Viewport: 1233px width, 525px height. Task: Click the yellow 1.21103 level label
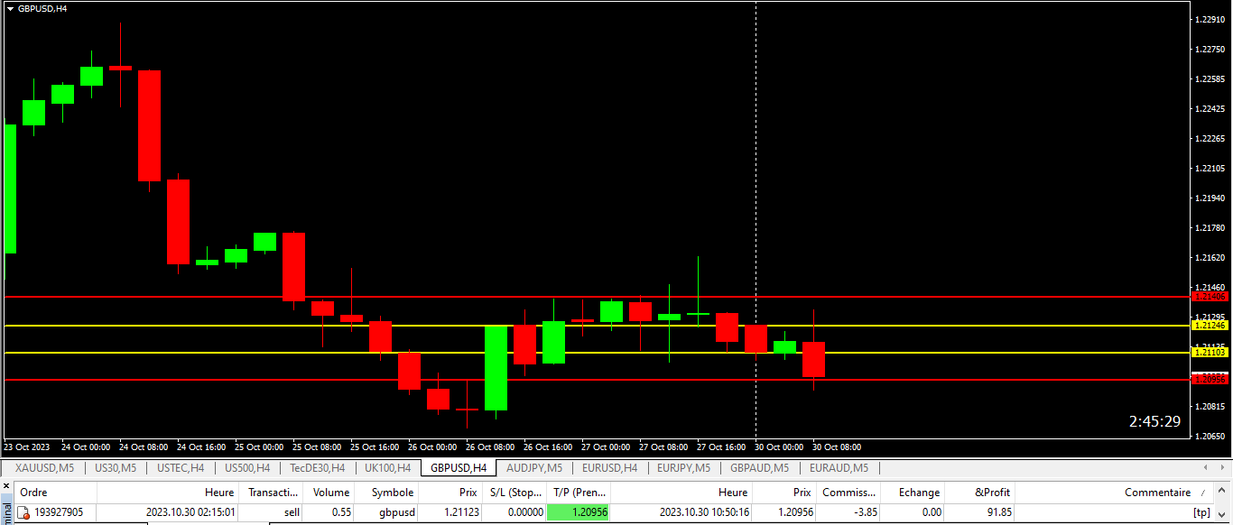(1209, 353)
